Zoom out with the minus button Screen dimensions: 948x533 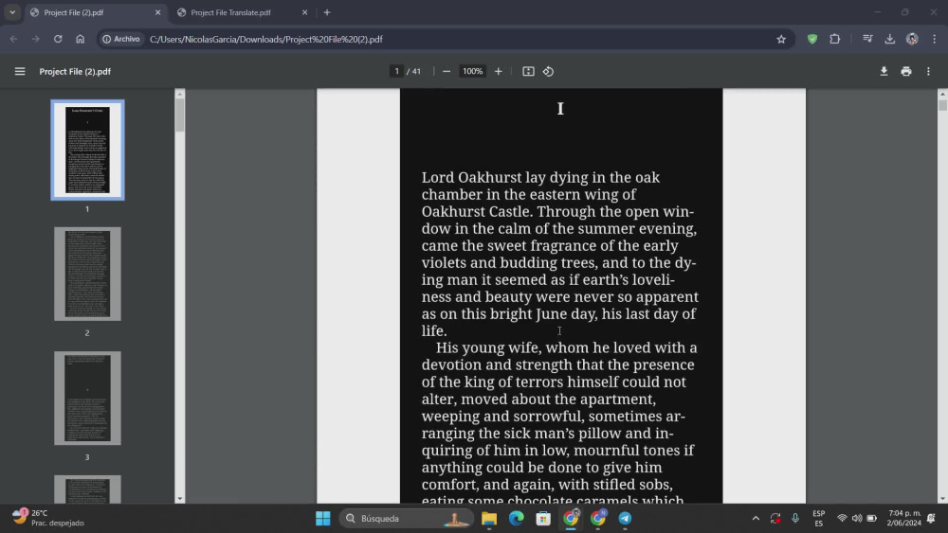(447, 71)
